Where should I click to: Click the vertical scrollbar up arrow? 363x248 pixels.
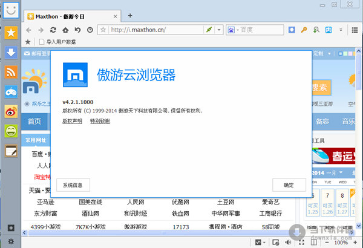coord(358,51)
